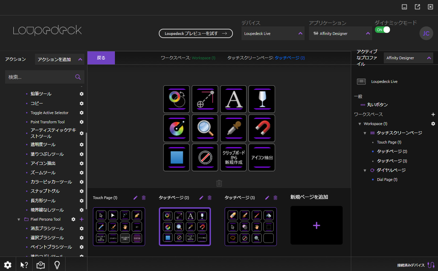Click the plus icon next to ワークスペース
The height and width of the screenshot is (271, 438).
433,115
